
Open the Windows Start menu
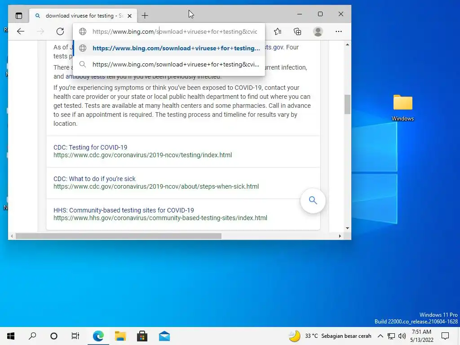click(11, 336)
